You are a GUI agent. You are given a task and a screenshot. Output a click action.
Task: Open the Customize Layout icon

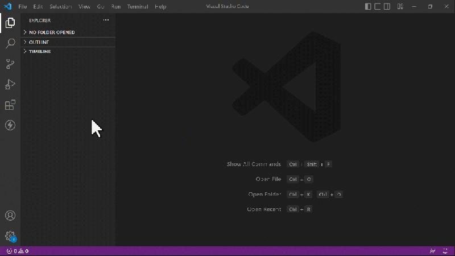pyautogui.click(x=400, y=6)
